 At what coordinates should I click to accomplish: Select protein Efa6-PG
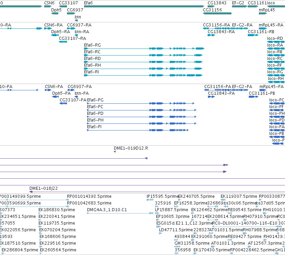pos(95,100)
